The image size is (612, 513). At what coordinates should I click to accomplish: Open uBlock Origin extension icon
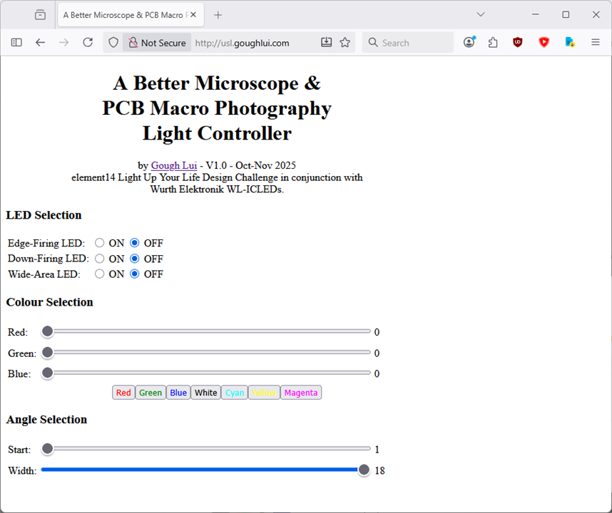[x=518, y=43]
